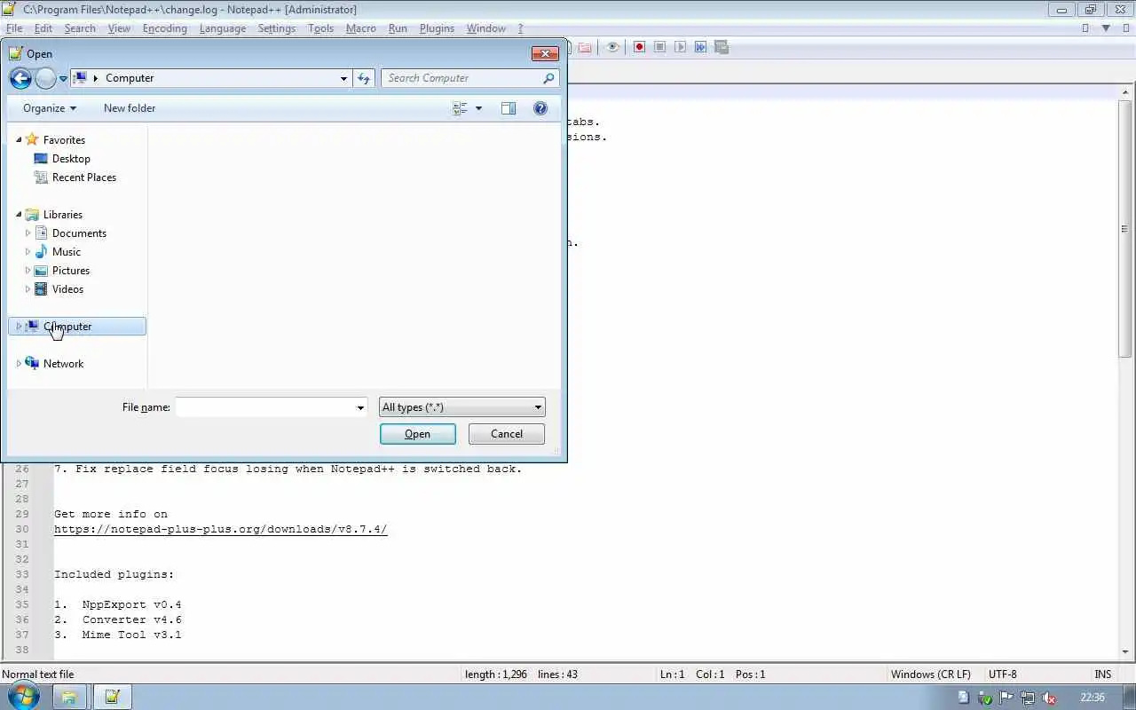This screenshot has height=710, width=1136.
Task: Expand the Videos library
Action: [x=28, y=289]
